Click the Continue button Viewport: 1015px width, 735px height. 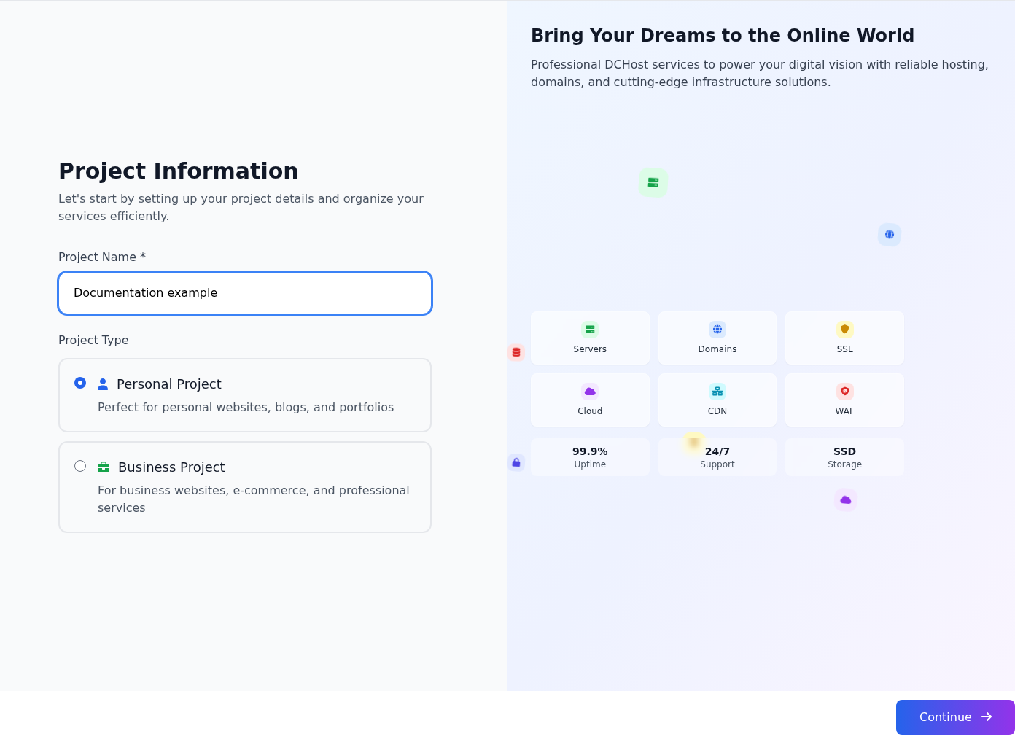click(955, 717)
